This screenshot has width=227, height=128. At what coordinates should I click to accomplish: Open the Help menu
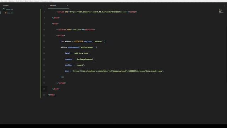click(51, 1)
